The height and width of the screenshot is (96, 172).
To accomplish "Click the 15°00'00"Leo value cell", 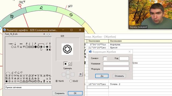I will (x=98, y=84).
